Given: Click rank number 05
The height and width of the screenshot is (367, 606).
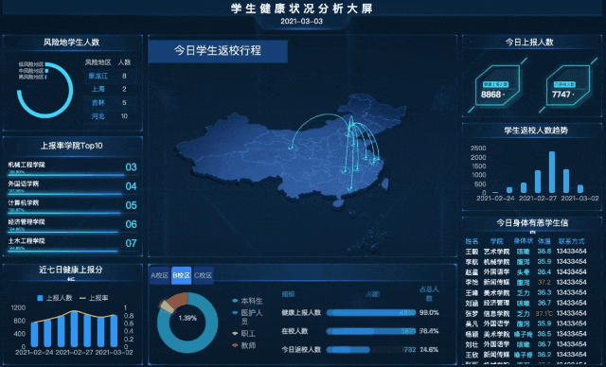Looking at the screenshot, I should point(131,205).
